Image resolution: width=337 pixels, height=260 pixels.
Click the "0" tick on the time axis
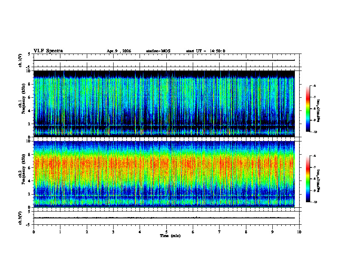[x=34, y=232]
